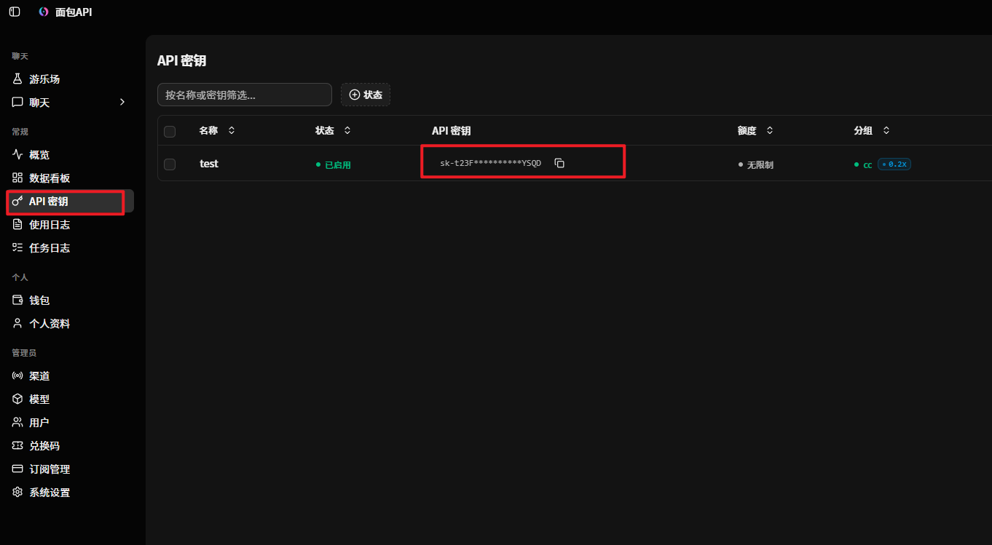Click the 0.2x ratio badge
This screenshot has height=545, width=992.
(894, 164)
